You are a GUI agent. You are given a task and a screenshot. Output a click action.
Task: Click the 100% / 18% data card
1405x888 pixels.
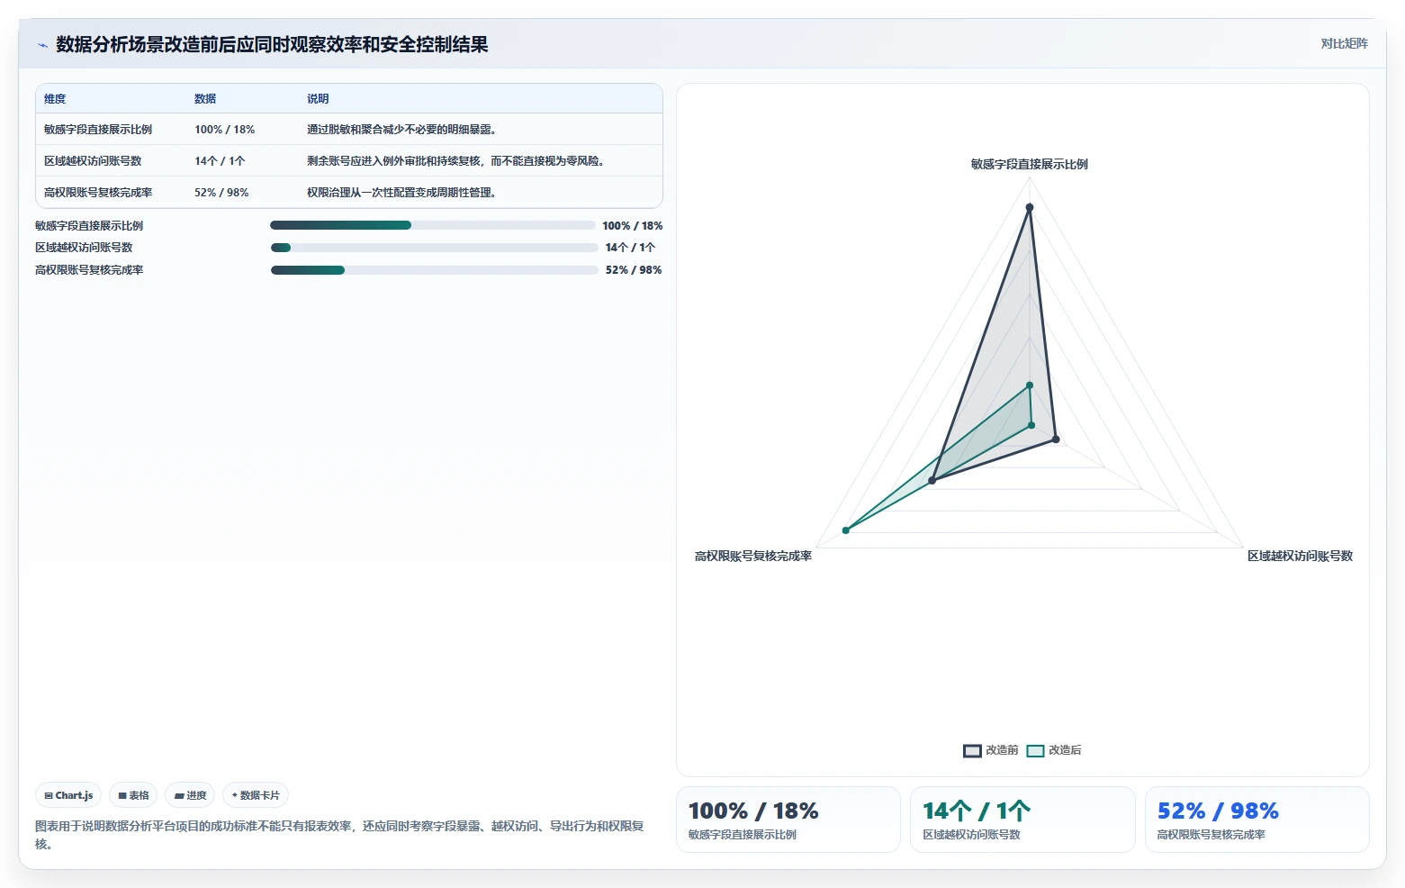pos(788,820)
